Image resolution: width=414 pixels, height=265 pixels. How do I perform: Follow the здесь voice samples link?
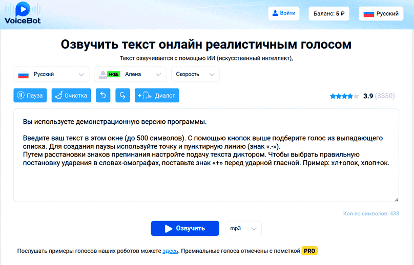pyautogui.click(x=170, y=251)
